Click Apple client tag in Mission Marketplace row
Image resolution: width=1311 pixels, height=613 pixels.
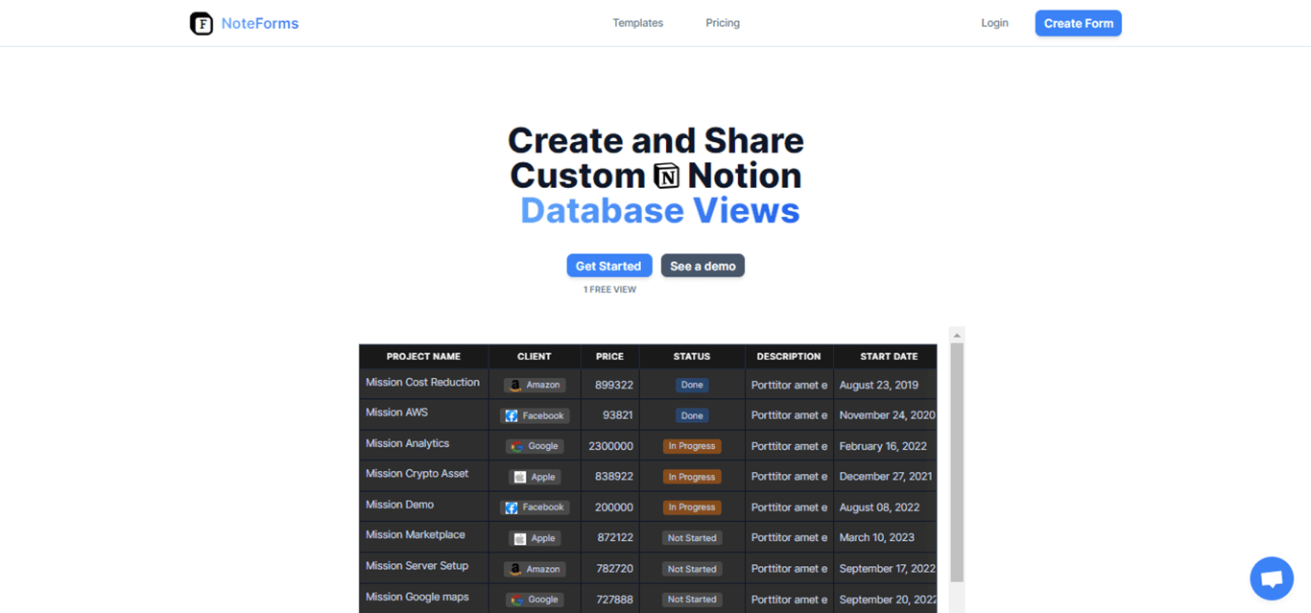point(535,538)
